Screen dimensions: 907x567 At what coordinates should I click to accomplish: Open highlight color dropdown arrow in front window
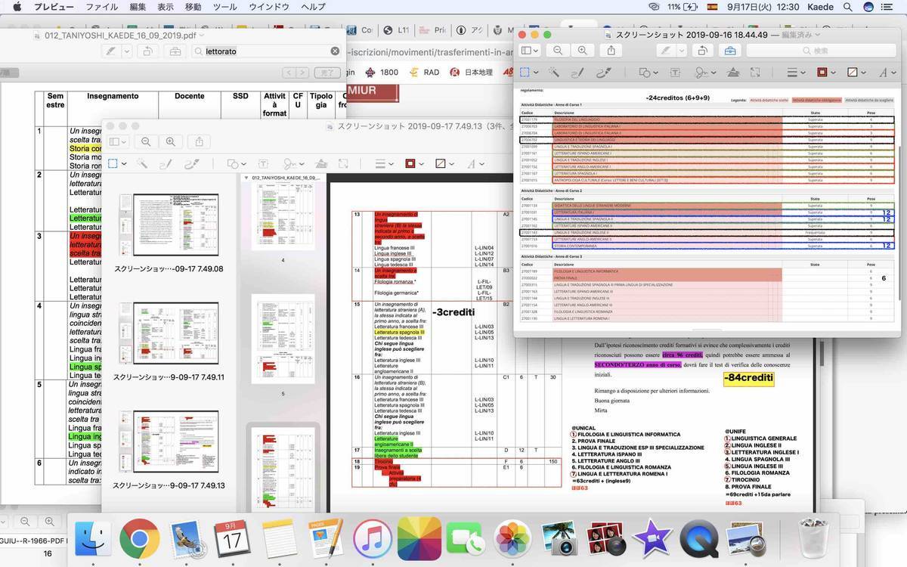(681, 51)
